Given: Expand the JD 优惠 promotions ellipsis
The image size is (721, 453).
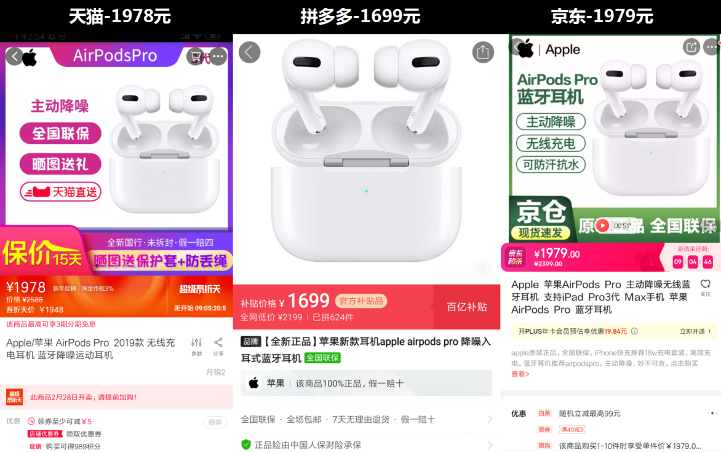Looking at the screenshot, I should (712, 413).
